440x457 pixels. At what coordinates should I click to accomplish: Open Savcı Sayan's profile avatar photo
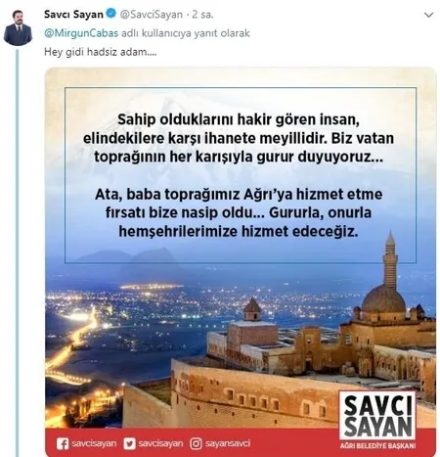pos(18,27)
